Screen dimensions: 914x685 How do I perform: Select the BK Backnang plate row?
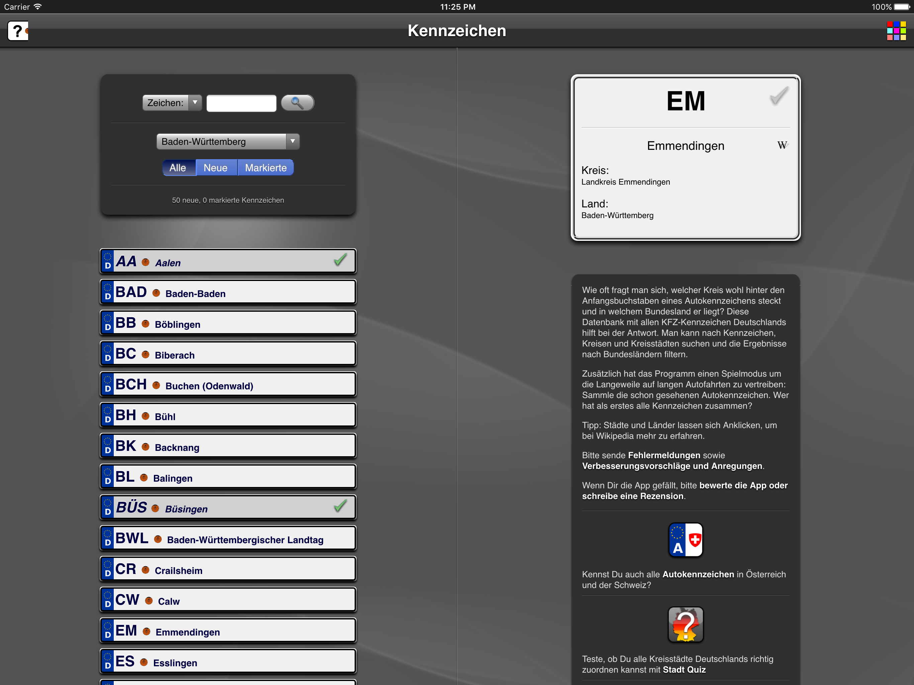pyautogui.click(x=228, y=446)
